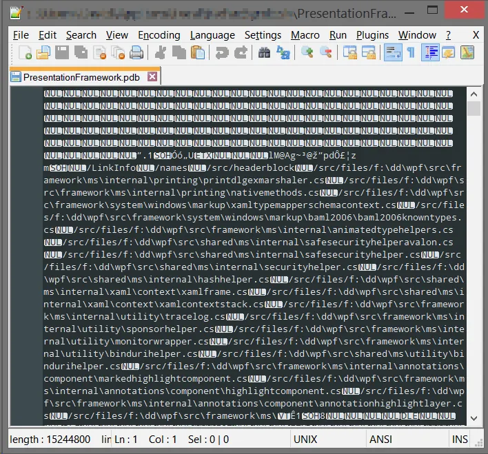Click the Sel : 0 | 0 status entry

pyautogui.click(x=209, y=440)
